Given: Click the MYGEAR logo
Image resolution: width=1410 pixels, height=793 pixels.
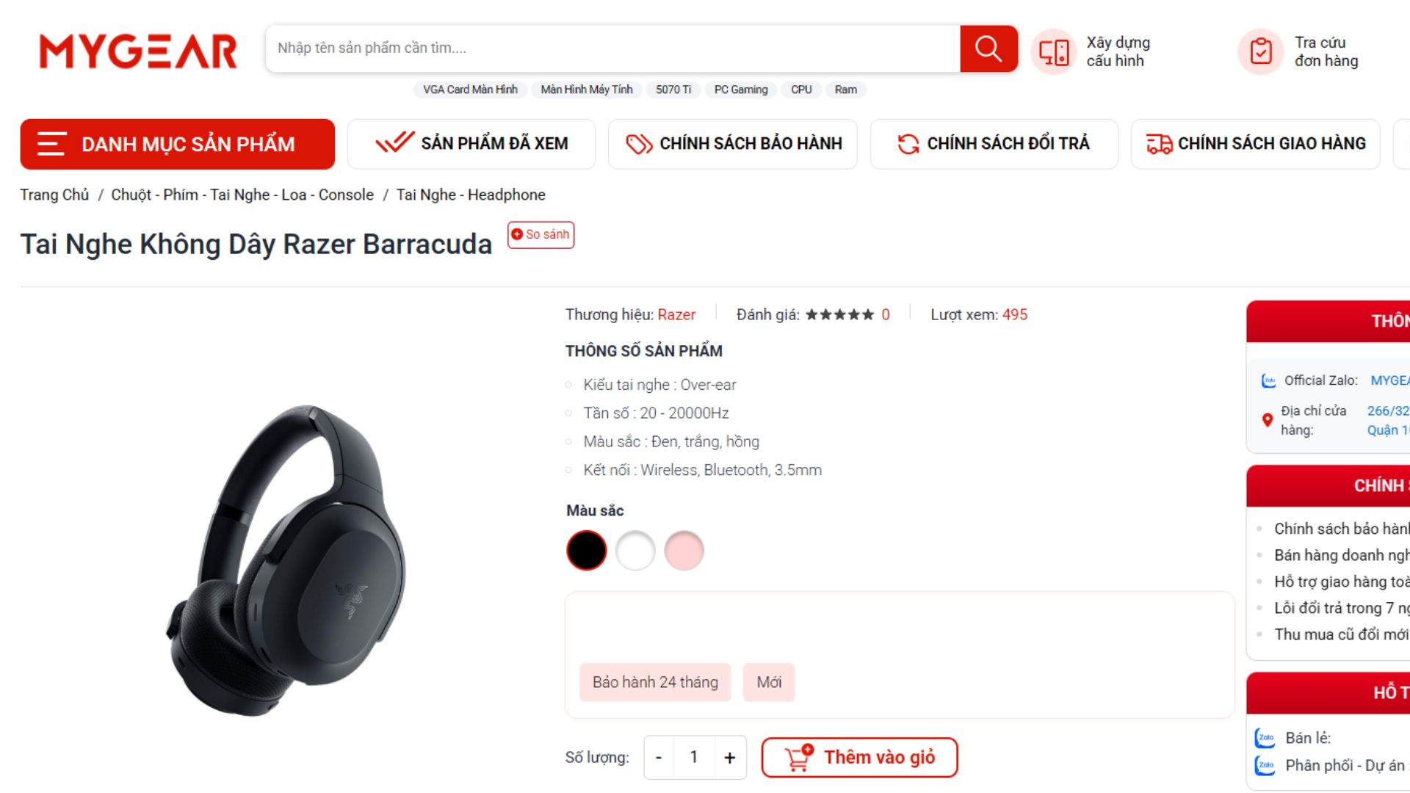Looking at the screenshot, I should click(x=138, y=51).
